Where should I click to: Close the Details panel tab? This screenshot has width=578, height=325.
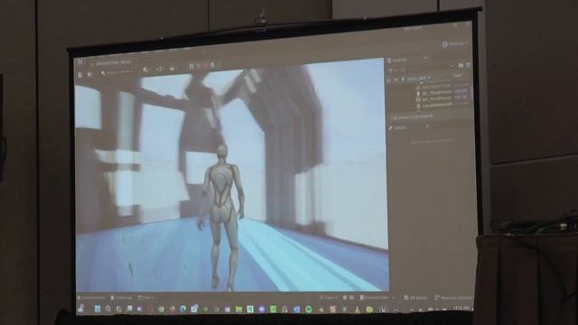click(427, 126)
